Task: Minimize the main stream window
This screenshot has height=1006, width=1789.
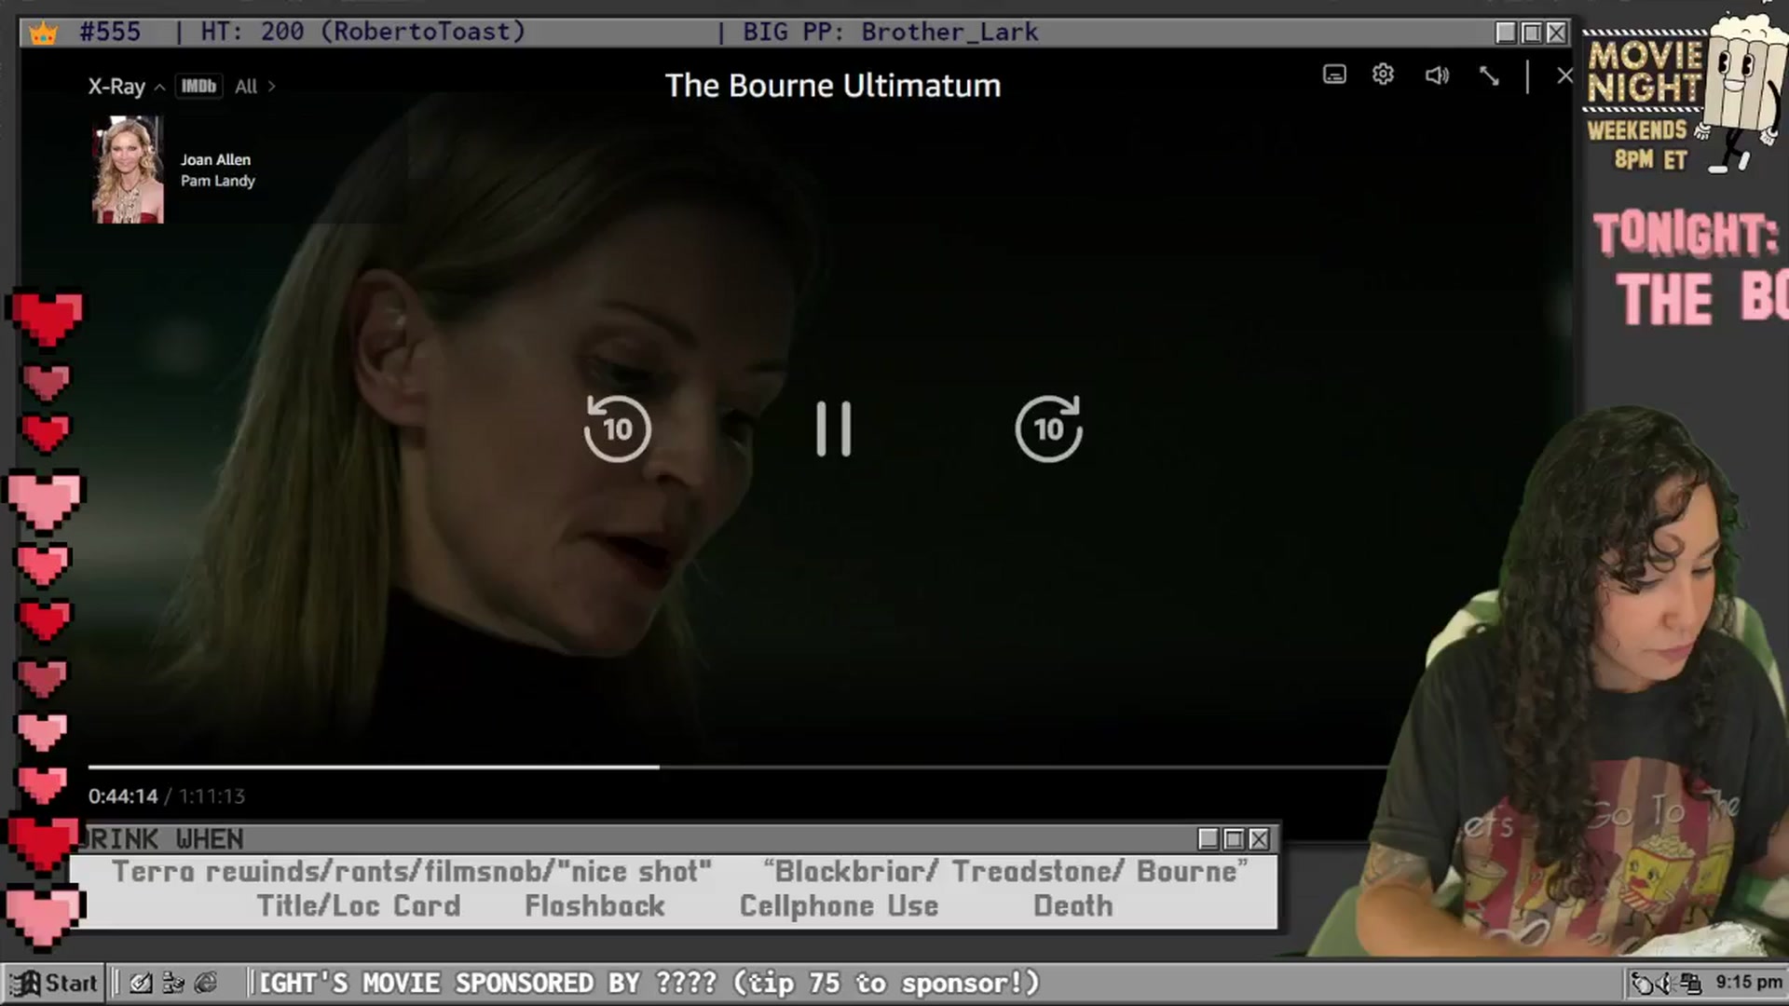Action: (x=1506, y=34)
